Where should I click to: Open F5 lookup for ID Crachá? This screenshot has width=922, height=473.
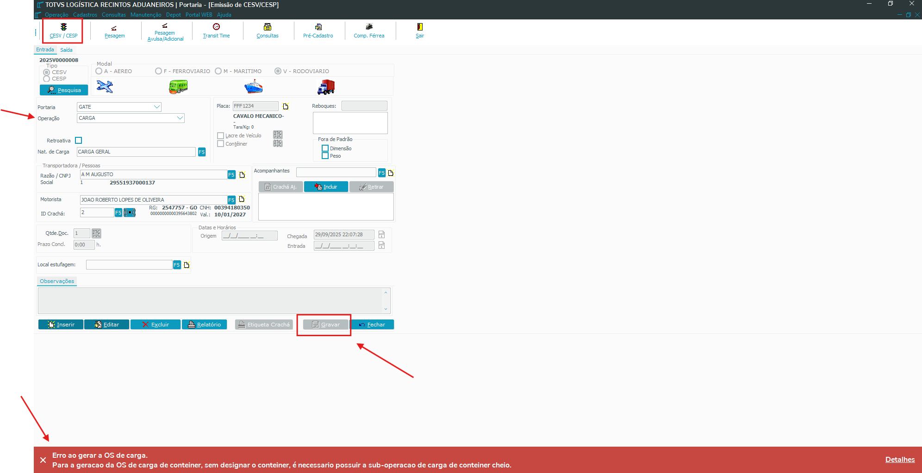click(x=118, y=213)
